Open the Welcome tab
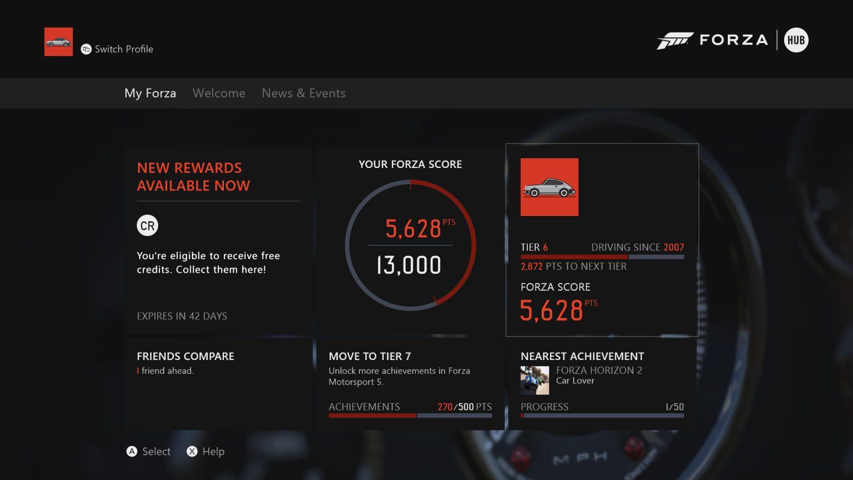The width and height of the screenshot is (853, 480). (219, 93)
